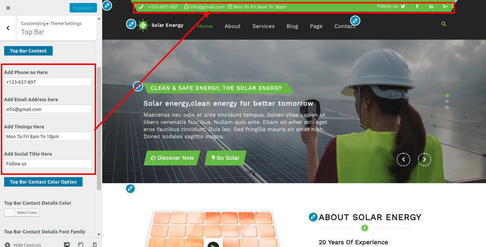Switch to tablet preview device icon

[x=81, y=244]
